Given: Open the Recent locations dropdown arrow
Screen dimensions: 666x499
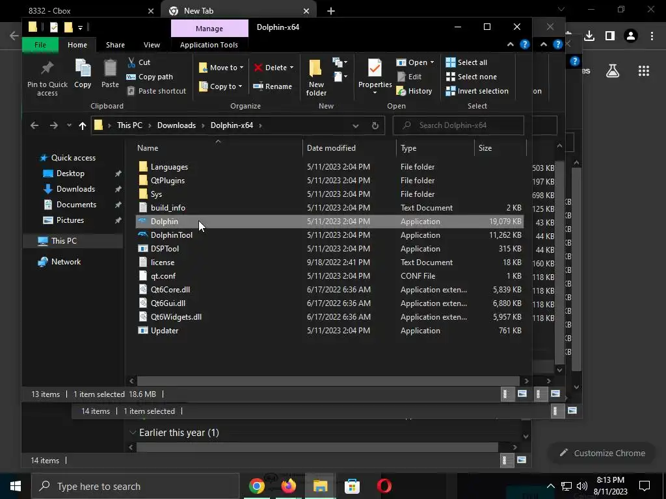Looking at the screenshot, I should click(x=69, y=125).
